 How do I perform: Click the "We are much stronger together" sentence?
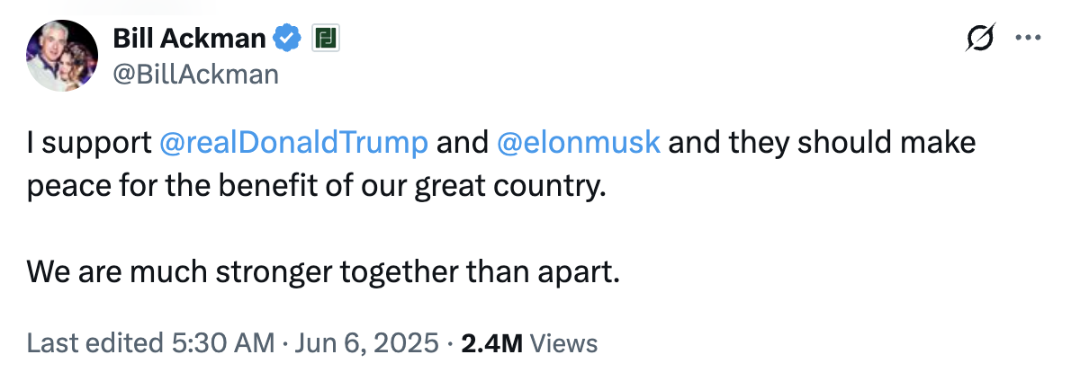click(x=270, y=271)
